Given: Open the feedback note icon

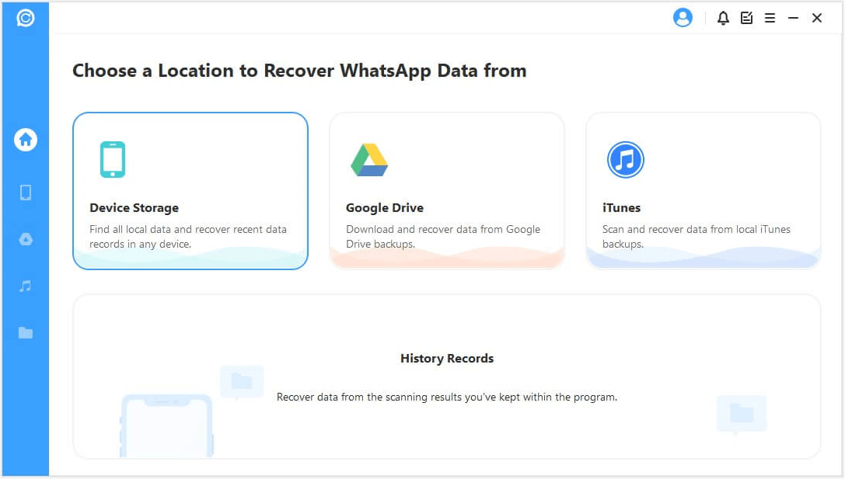Looking at the screenshot, I should [746, 18].
